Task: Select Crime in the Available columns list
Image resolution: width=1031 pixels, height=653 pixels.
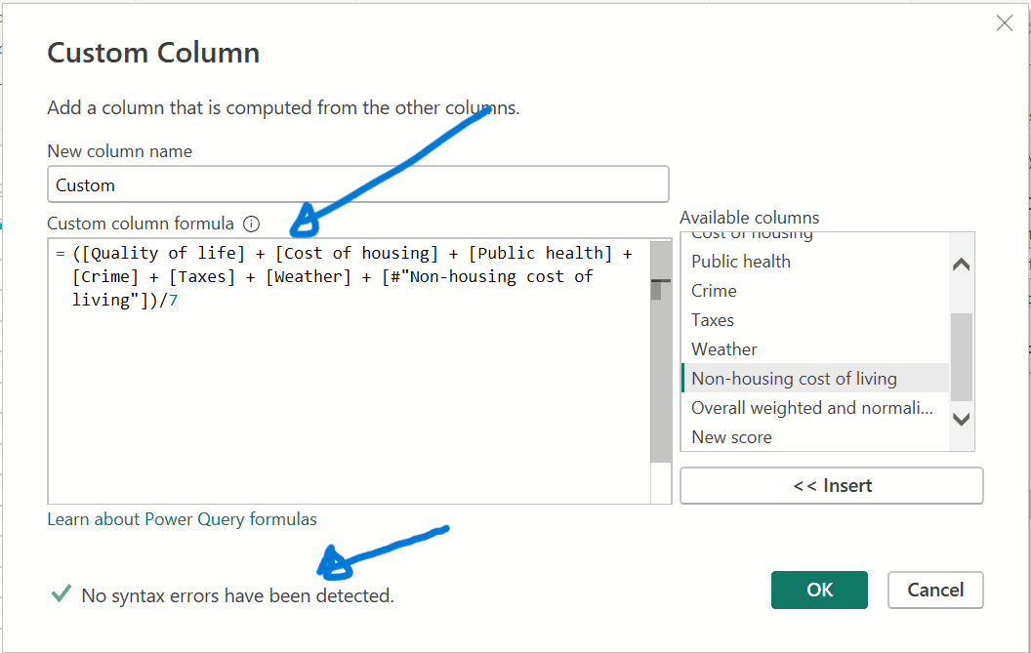Action: click(714, 291)
